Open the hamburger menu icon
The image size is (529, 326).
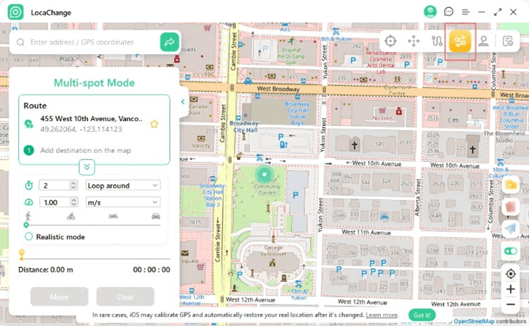465,12
